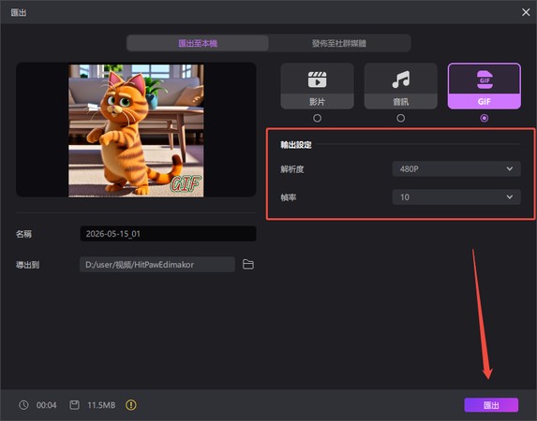This screenshot has width=537, height=421.
Task: Click the 00:04 duration text
Action: (x=46, y=405)
